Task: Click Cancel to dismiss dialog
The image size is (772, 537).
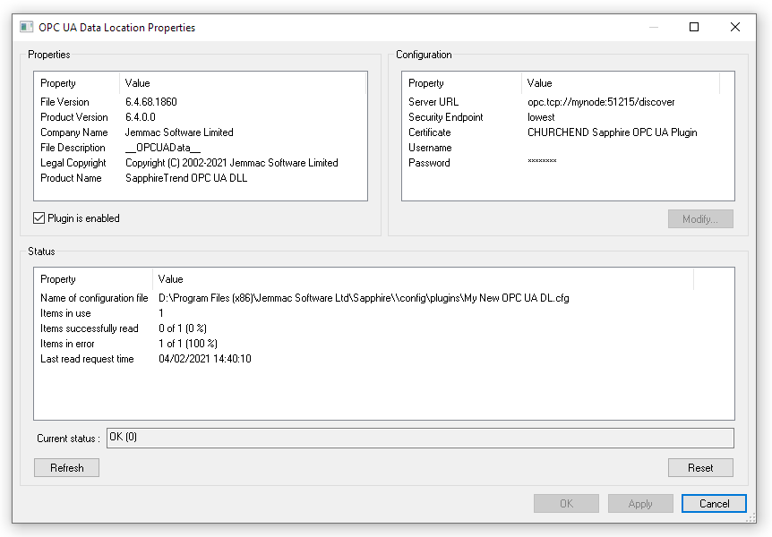Action: pyautogui.click(x=714, y=504)
